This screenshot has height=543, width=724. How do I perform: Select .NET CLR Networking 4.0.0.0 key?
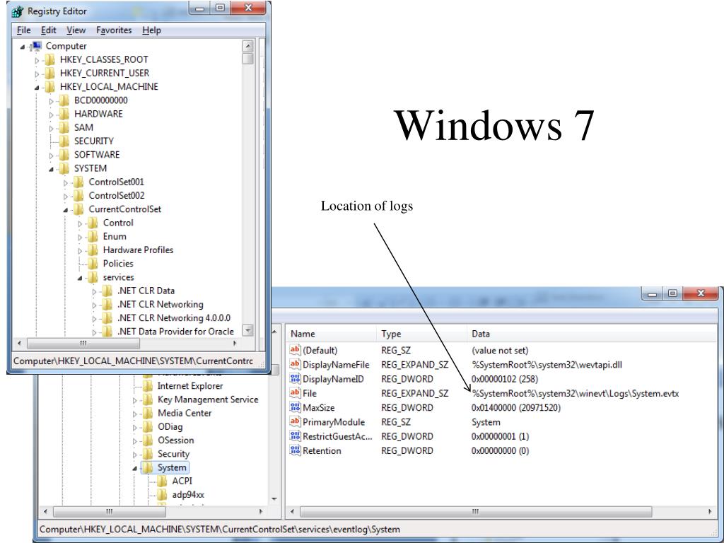tap(174, 318)
